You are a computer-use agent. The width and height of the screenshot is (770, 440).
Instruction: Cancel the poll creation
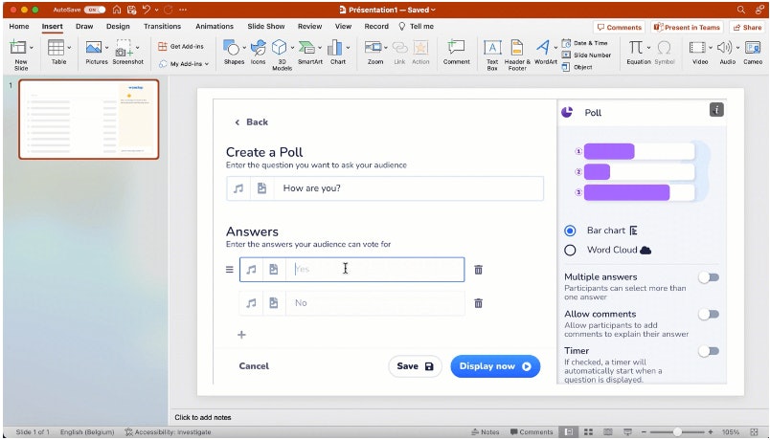pos(254,366)
